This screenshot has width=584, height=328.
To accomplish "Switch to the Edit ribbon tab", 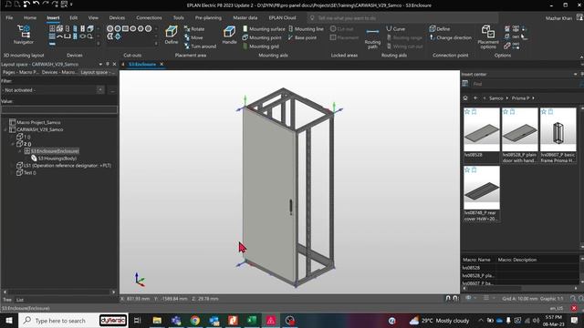I will [73, 17].
